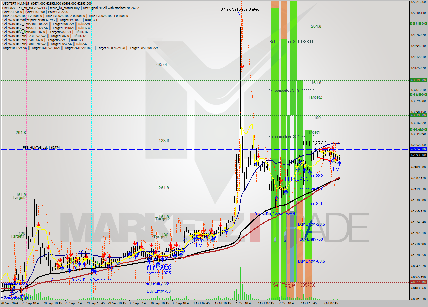Select the 'Sell %20 @ Entry -50' info line
The height and width of the screenshot is (307, 428).
42,40
